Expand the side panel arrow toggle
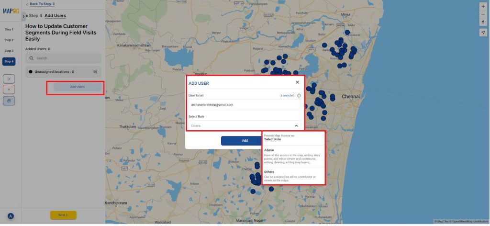Image resolution: width=490 pixels, height=226 pixels. [x=23, y=16]
